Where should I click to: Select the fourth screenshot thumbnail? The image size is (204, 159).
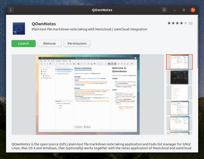click(x=179, y=108)
